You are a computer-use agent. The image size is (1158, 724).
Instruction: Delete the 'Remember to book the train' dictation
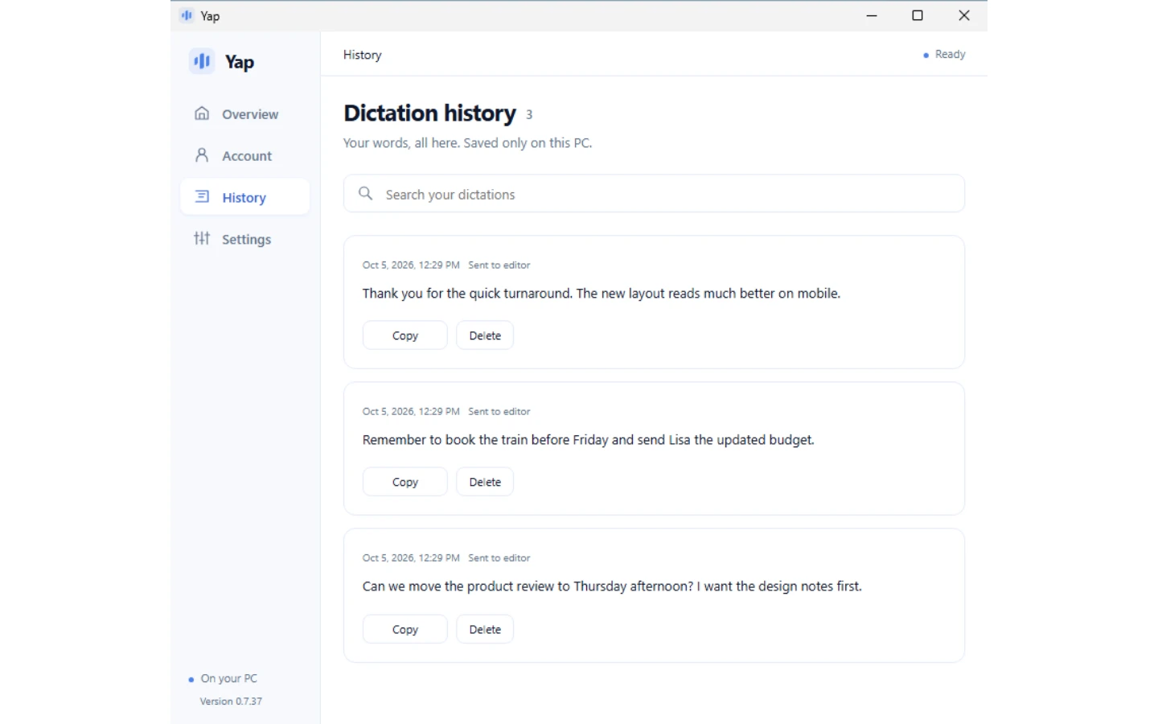[x=485, y=482]
